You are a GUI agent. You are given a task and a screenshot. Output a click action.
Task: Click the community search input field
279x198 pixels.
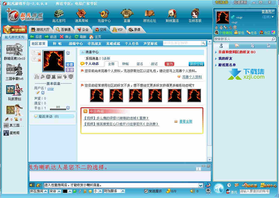point(182,43)
